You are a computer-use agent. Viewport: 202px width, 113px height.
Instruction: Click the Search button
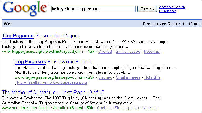147,9
